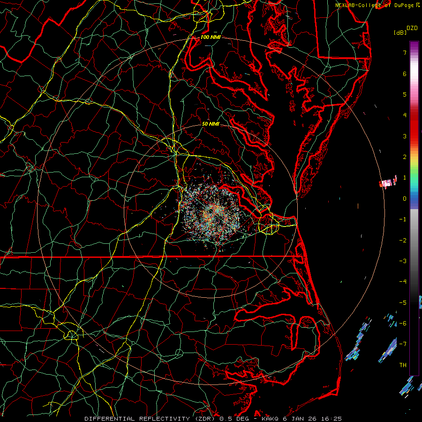This screenshot has width=422, height=422.
Task: Click the central ground clutter echo cluster
Action: 211,212
